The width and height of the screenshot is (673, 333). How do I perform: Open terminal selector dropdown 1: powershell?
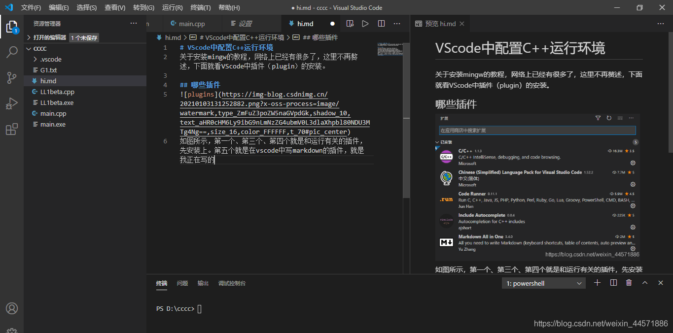pos(544,283)
